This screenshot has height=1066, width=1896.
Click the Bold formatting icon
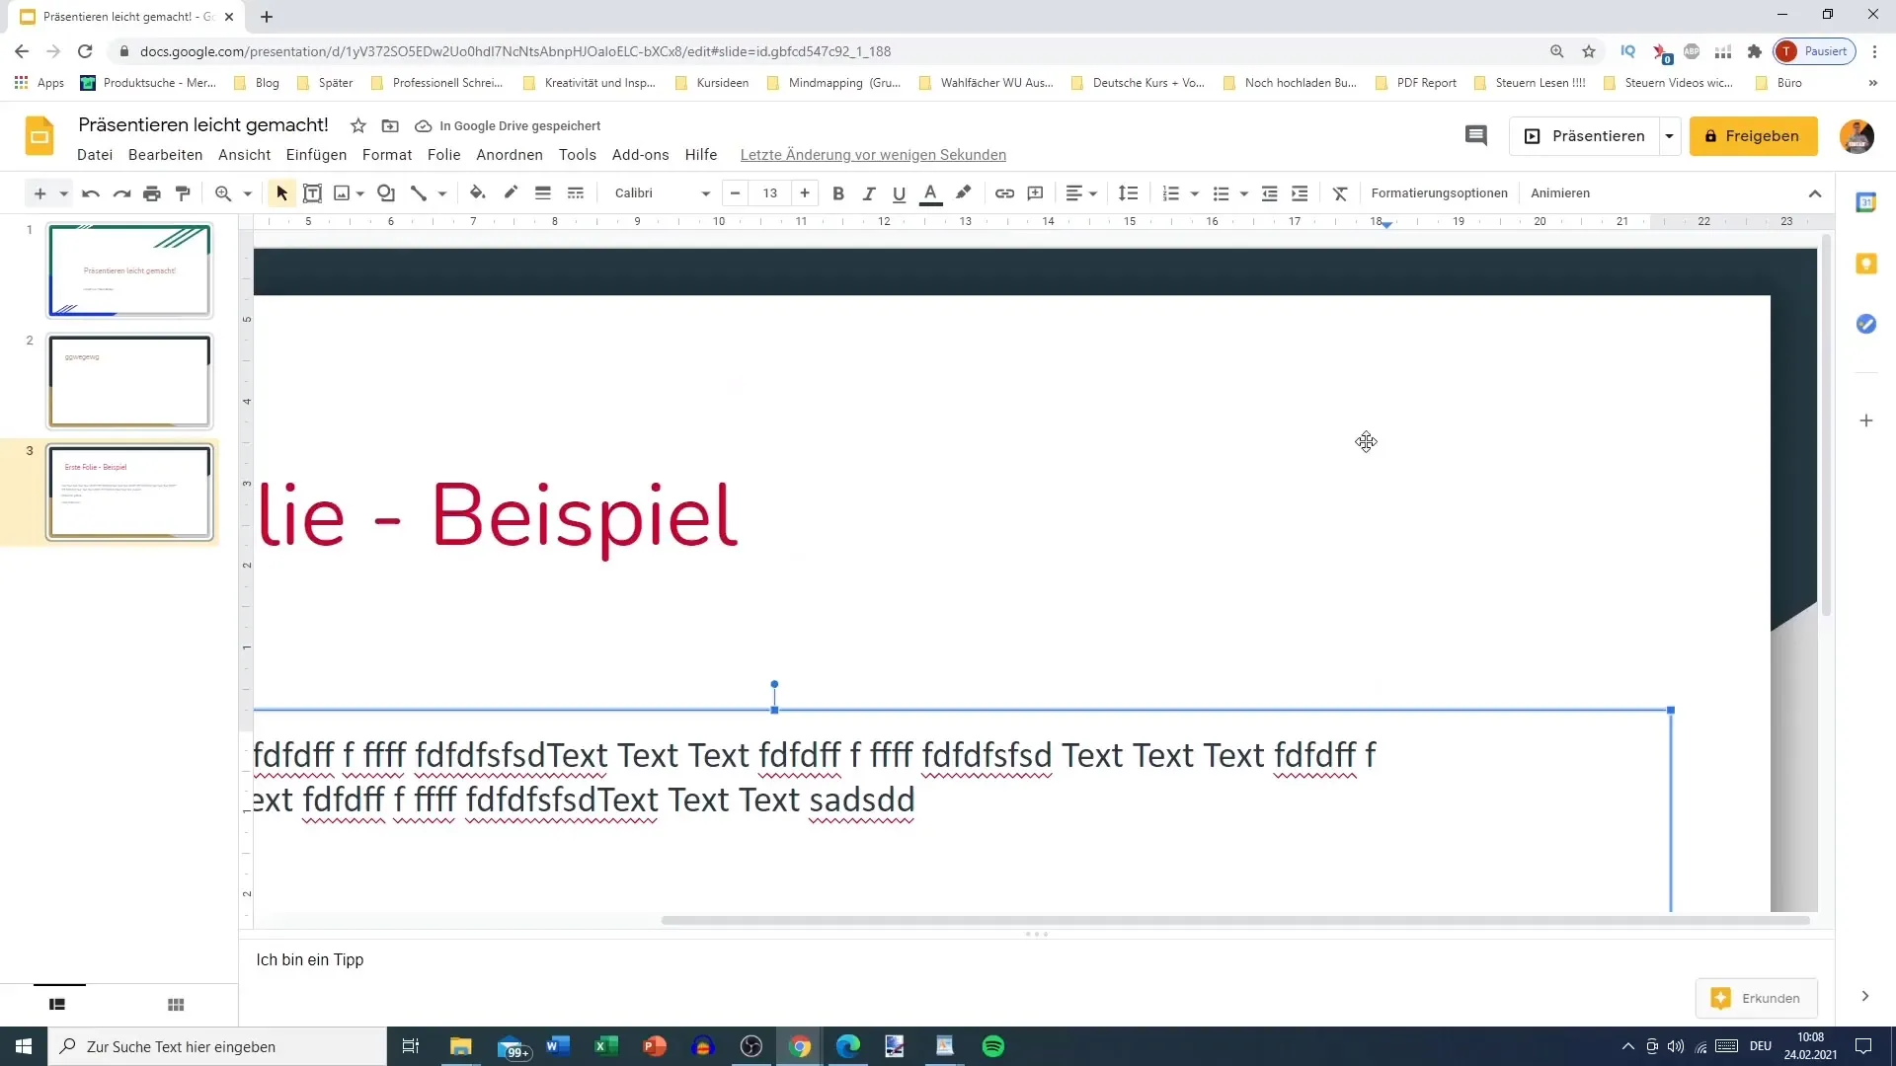[x=838, y=193]
